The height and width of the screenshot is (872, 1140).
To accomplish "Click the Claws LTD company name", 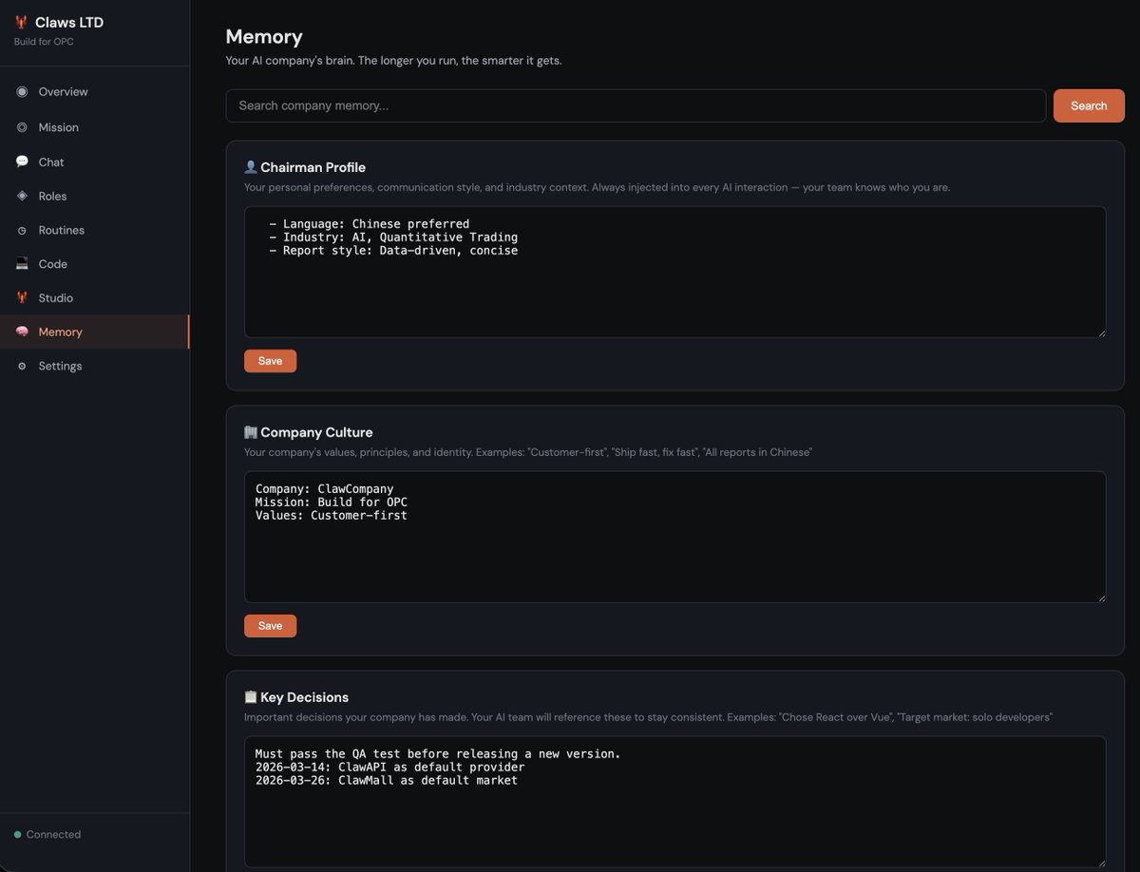I will click(69, 23).
